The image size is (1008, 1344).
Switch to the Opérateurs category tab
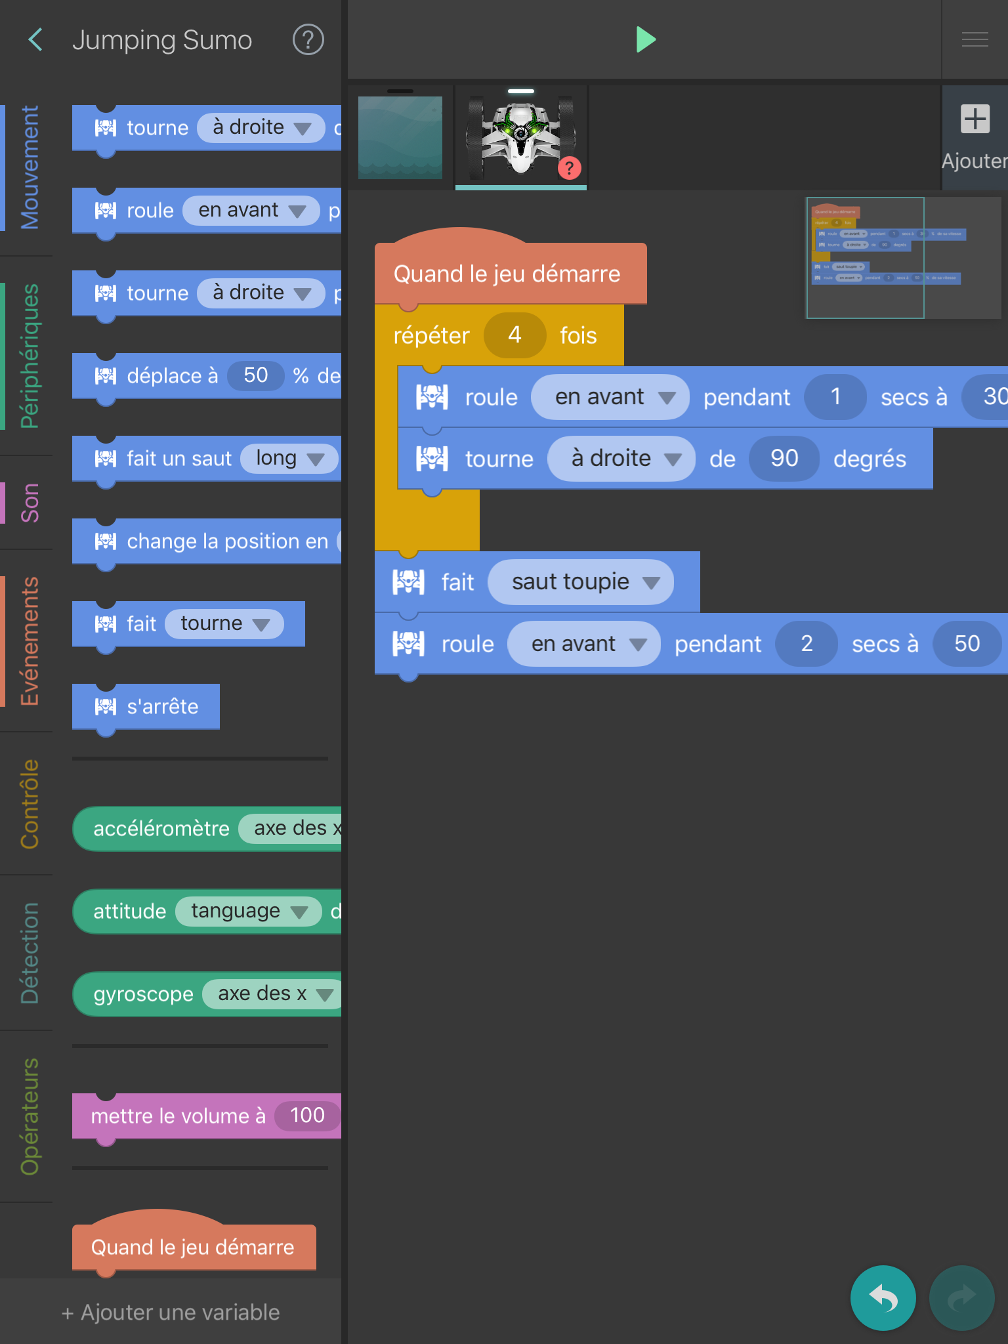click(x=30, y=1116)
